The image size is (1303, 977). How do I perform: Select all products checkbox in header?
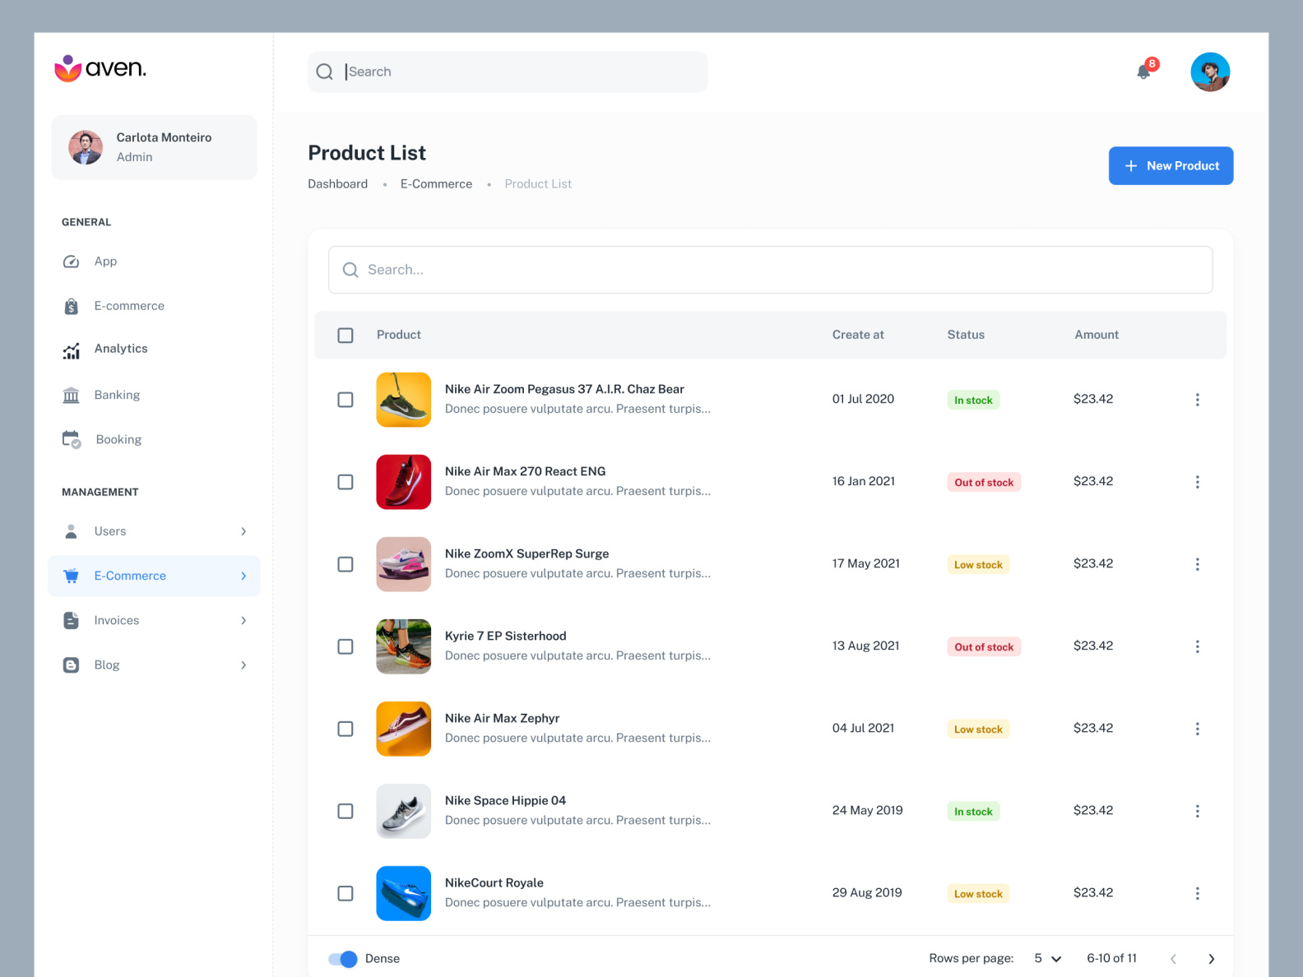[345, 336]
